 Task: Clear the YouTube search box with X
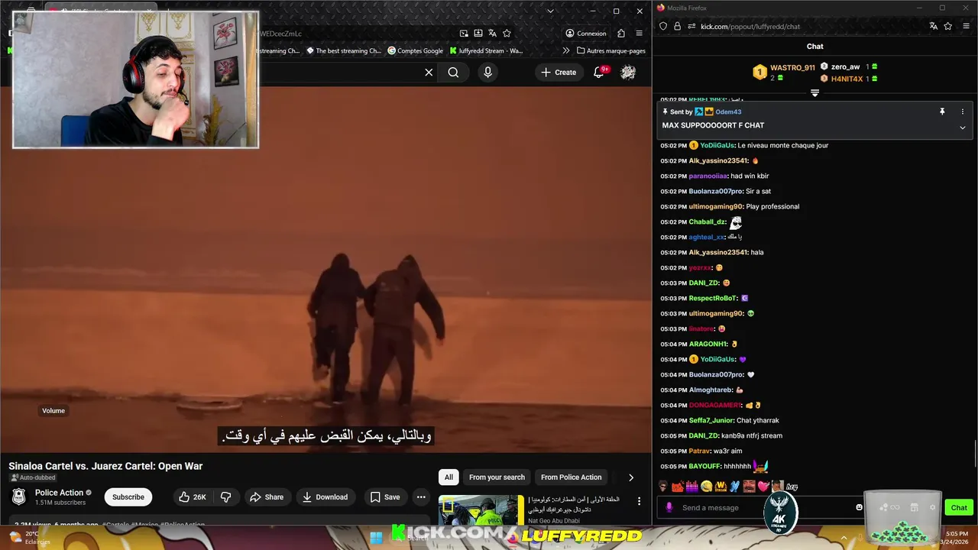click(x=429, y=73)
